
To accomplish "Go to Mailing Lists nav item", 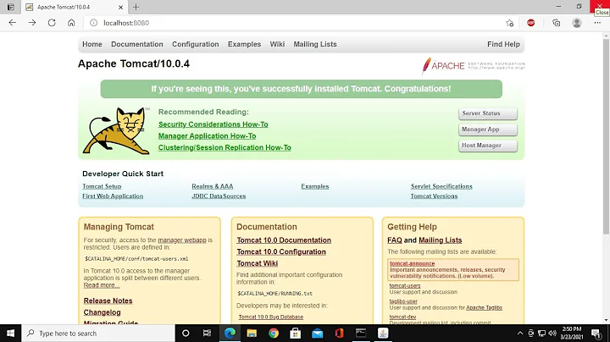I will pos(314,44).
